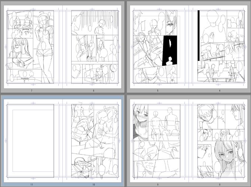This screenshot has height=187, width=251.
Task: Select the page 10 thumbnail
Action: click(92, 141)
